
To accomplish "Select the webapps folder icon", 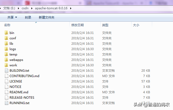I will (6, 60).
